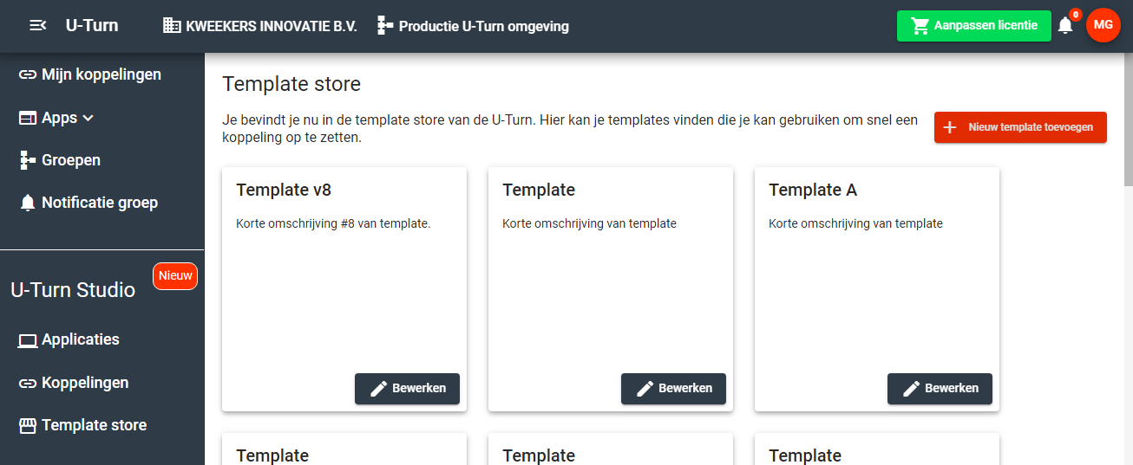Click the storefront icon beside Template store

[x=28, y=425]
